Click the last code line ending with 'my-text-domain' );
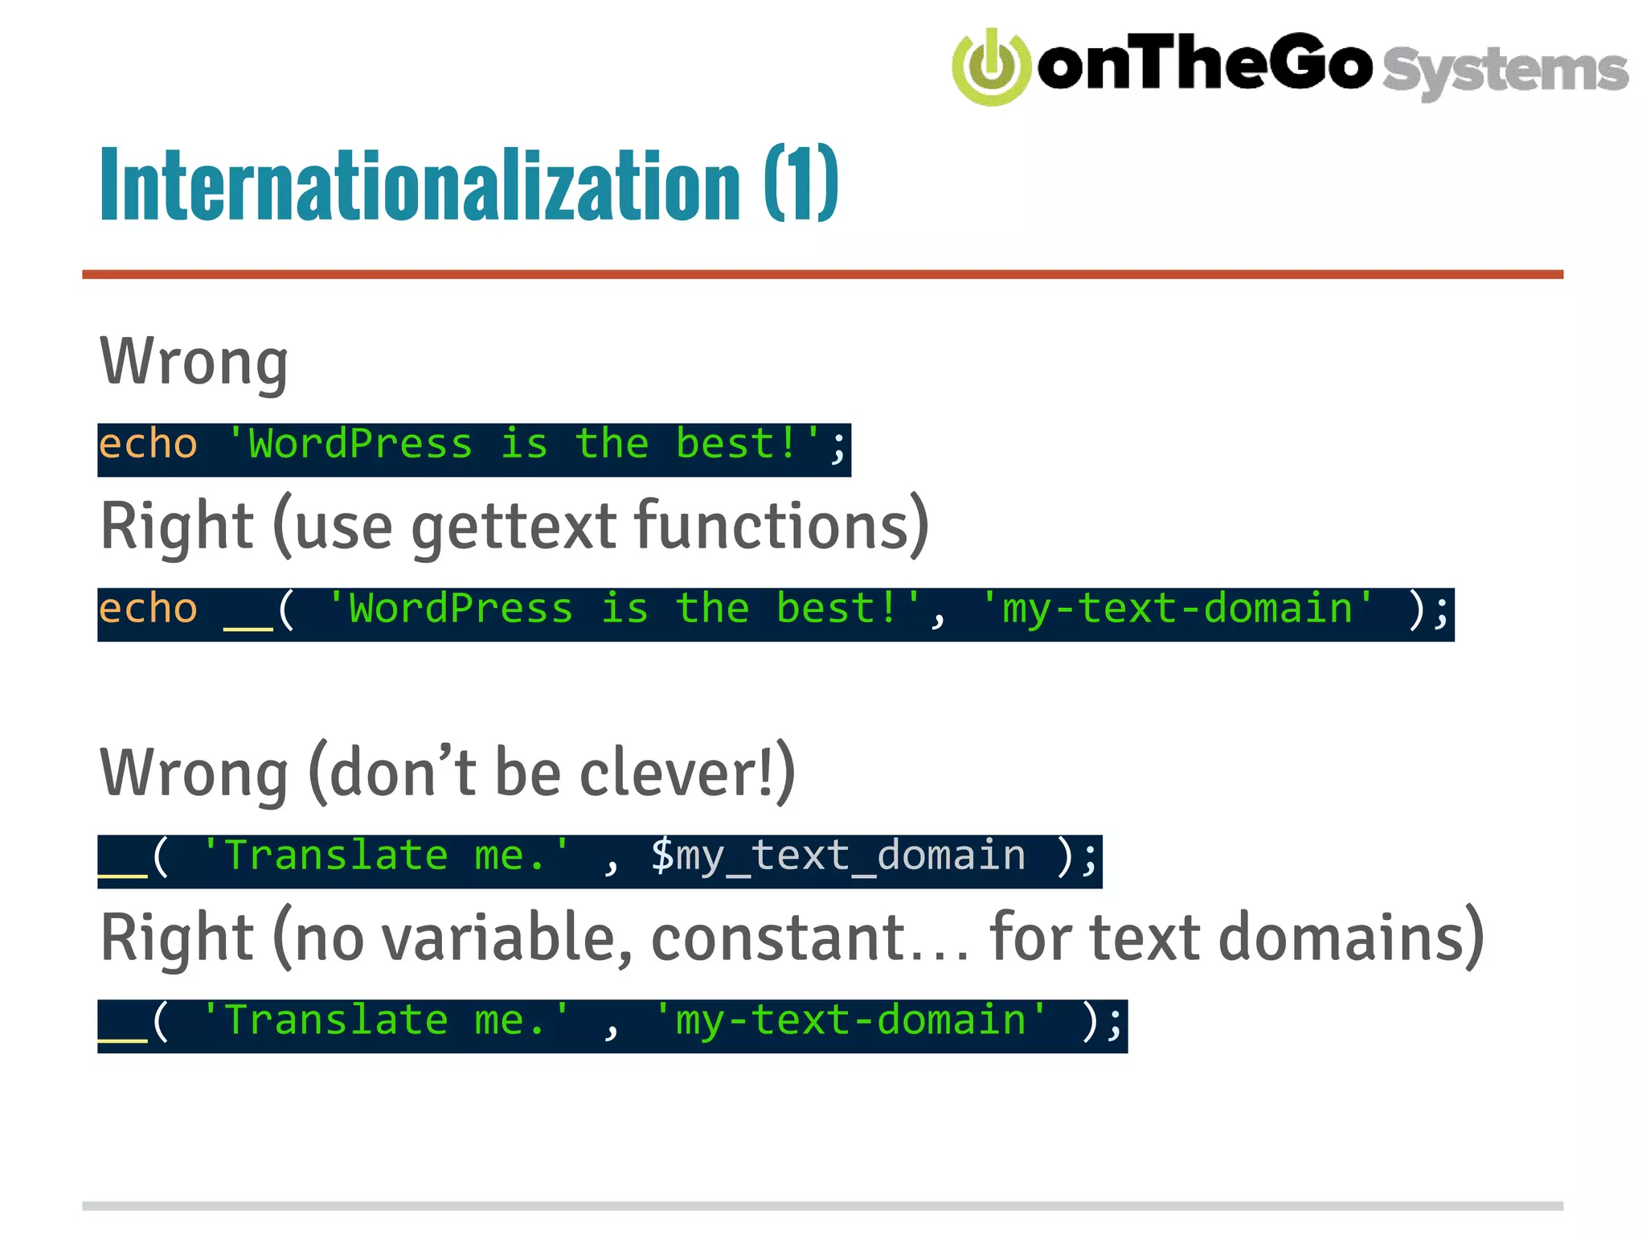 612,1026
